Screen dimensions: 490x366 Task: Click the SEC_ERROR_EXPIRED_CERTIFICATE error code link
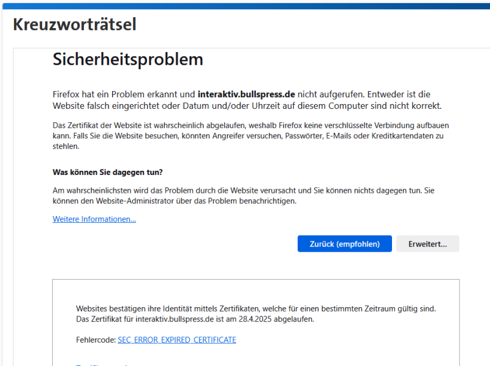(x=176, y=340)
